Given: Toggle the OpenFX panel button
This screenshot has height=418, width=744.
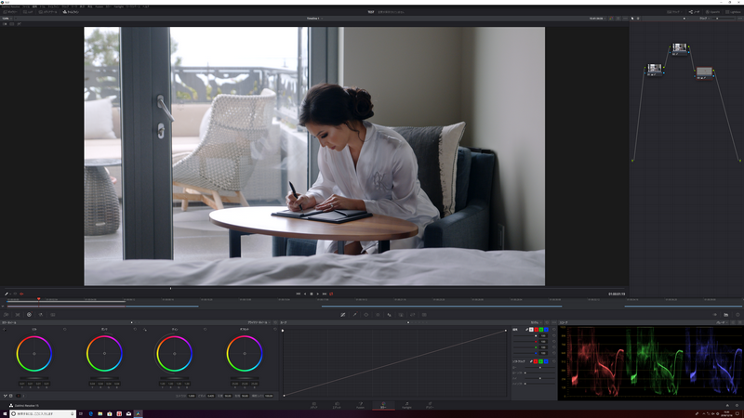Looking at the screenshot, I should click(x=712, y=12).
